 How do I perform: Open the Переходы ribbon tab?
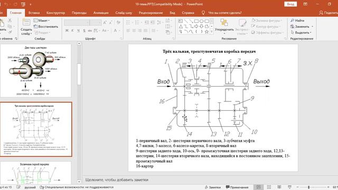79,13
